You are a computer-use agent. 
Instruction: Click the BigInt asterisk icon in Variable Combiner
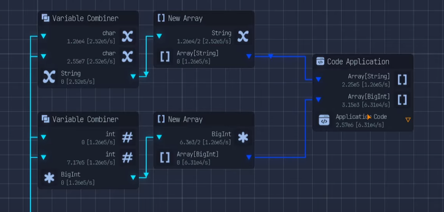click(x=49, y=177)
